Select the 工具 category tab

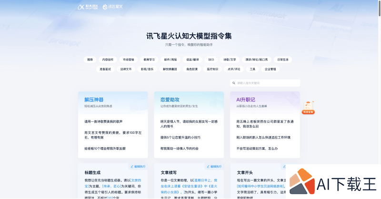(252, 69)
